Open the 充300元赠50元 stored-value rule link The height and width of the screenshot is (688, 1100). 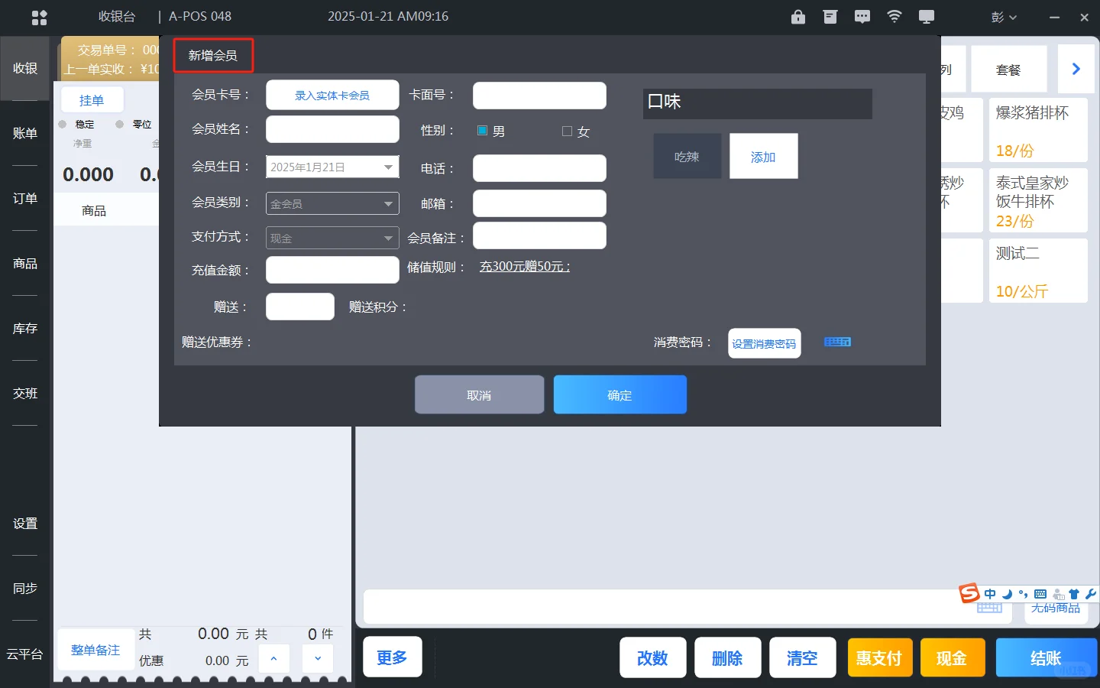(x=524, y=266)
